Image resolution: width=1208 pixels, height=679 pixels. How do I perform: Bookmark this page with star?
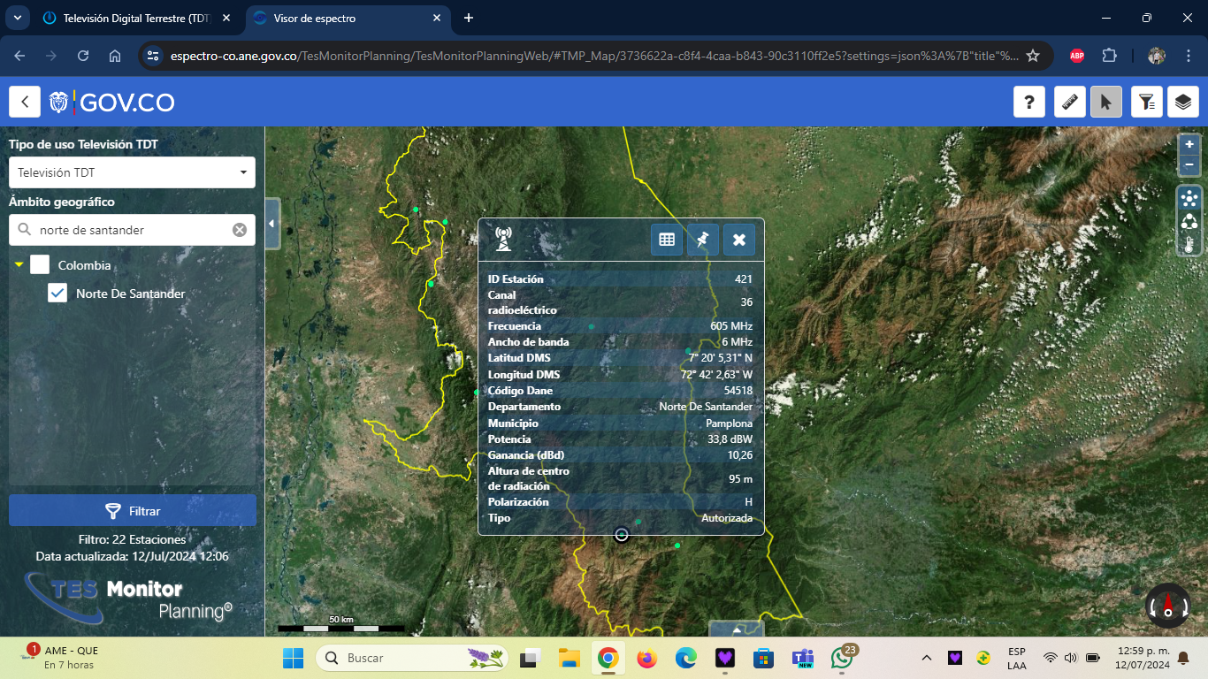1033,56
